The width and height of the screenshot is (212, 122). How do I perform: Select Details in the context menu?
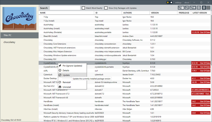tap(66, 70)
